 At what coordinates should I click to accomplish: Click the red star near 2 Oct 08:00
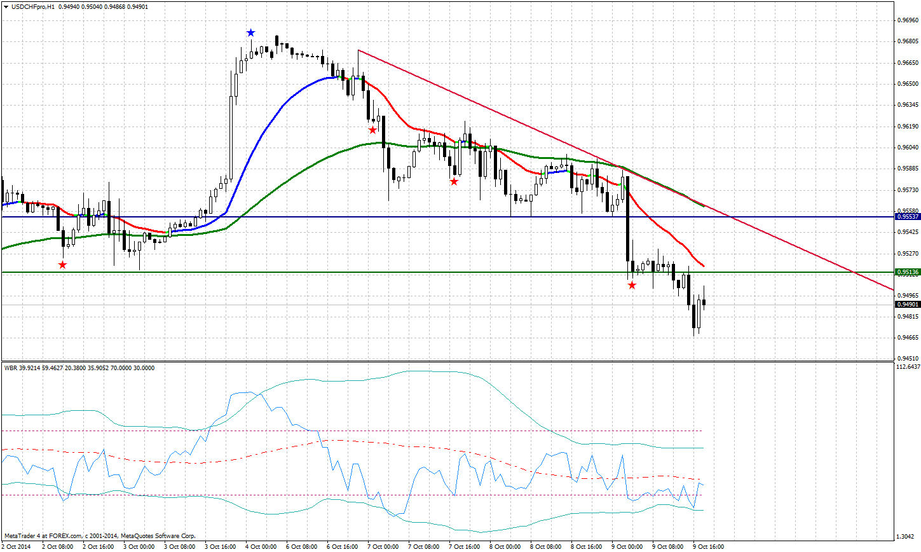62,265
